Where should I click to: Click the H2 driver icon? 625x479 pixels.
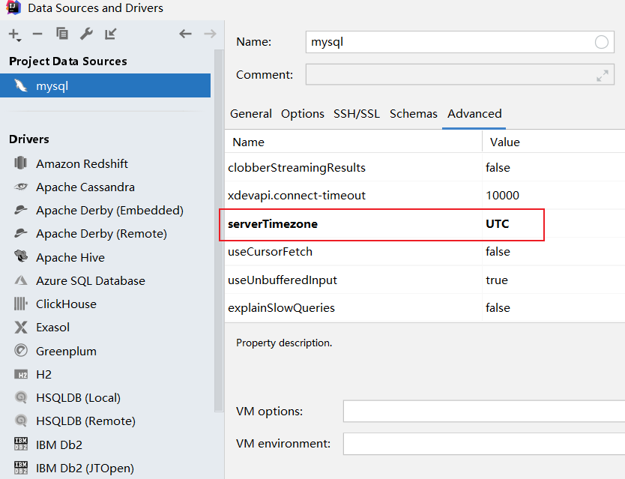tap(21, 374)
